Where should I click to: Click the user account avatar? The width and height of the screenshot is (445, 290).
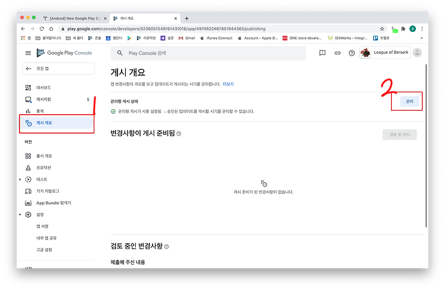click(x=417, y=53)
